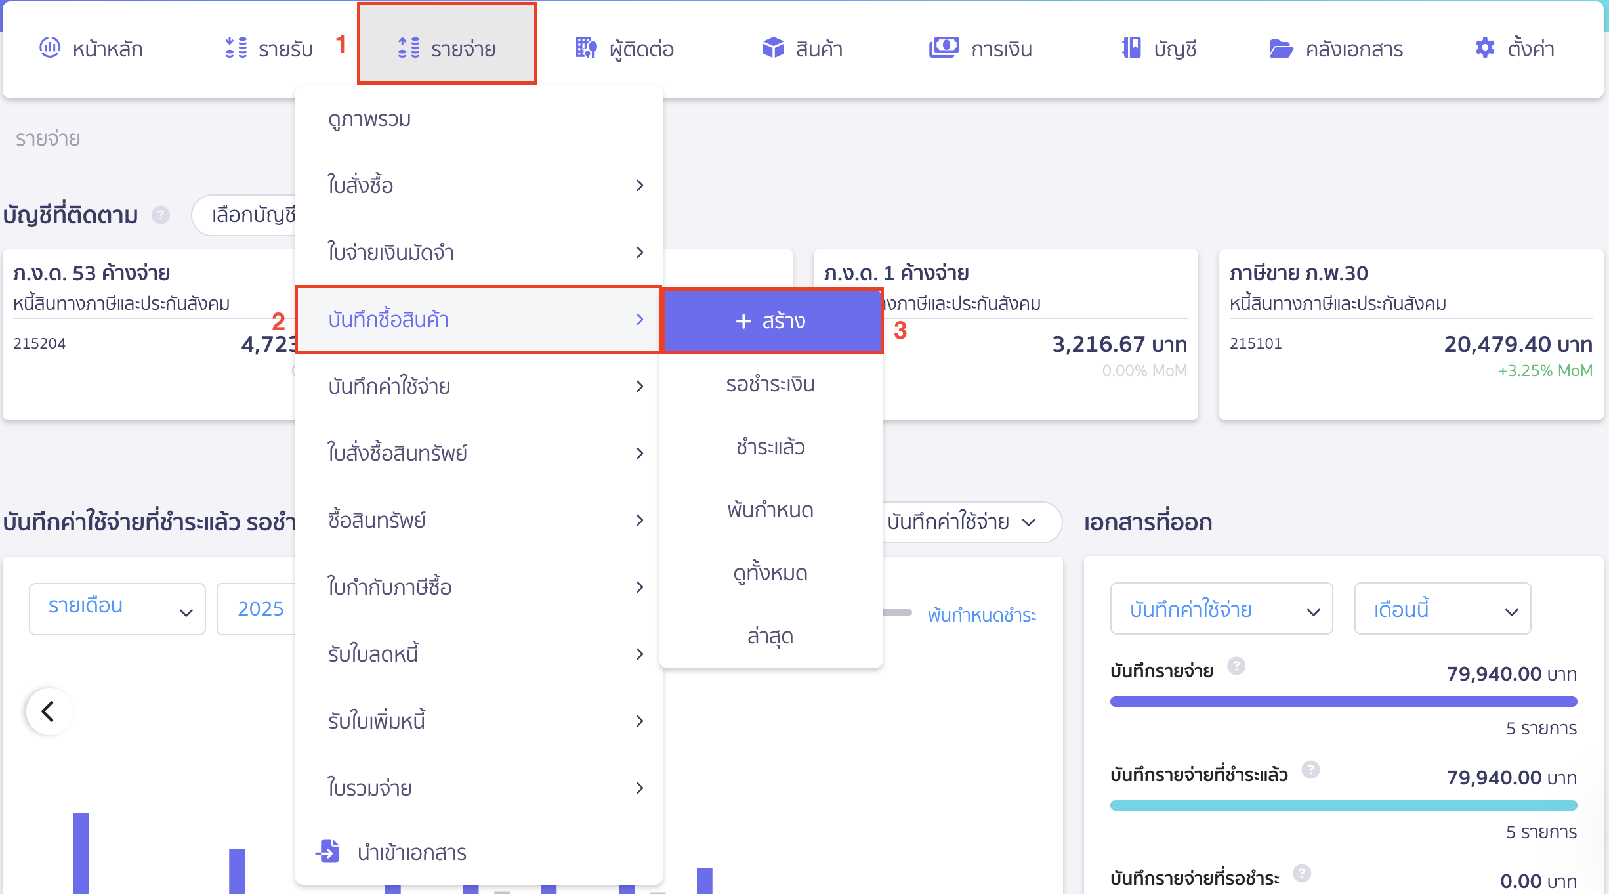Open the บัญชี menu
Viewport: 1609px width, 894px height.
click(1159, 49)
